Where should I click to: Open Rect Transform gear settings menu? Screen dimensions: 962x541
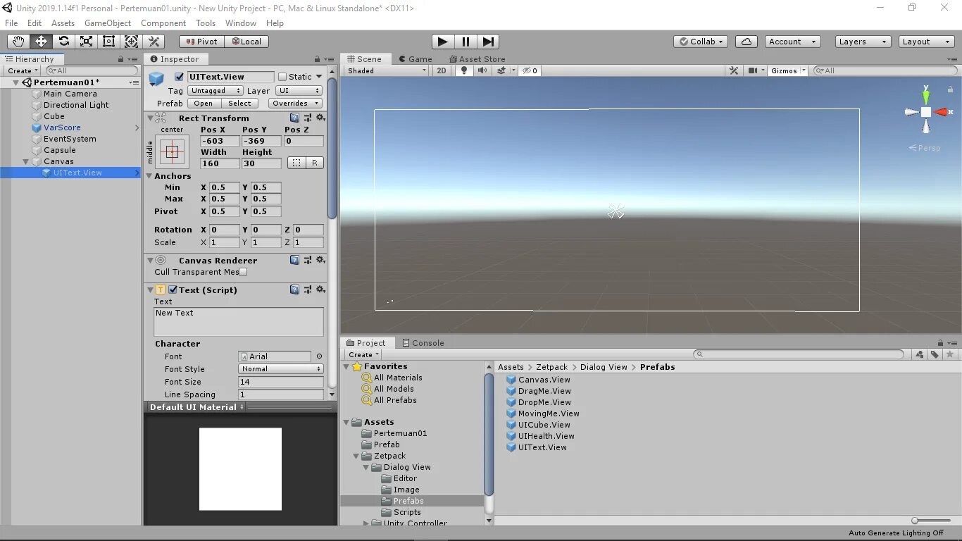pos(320,118)
